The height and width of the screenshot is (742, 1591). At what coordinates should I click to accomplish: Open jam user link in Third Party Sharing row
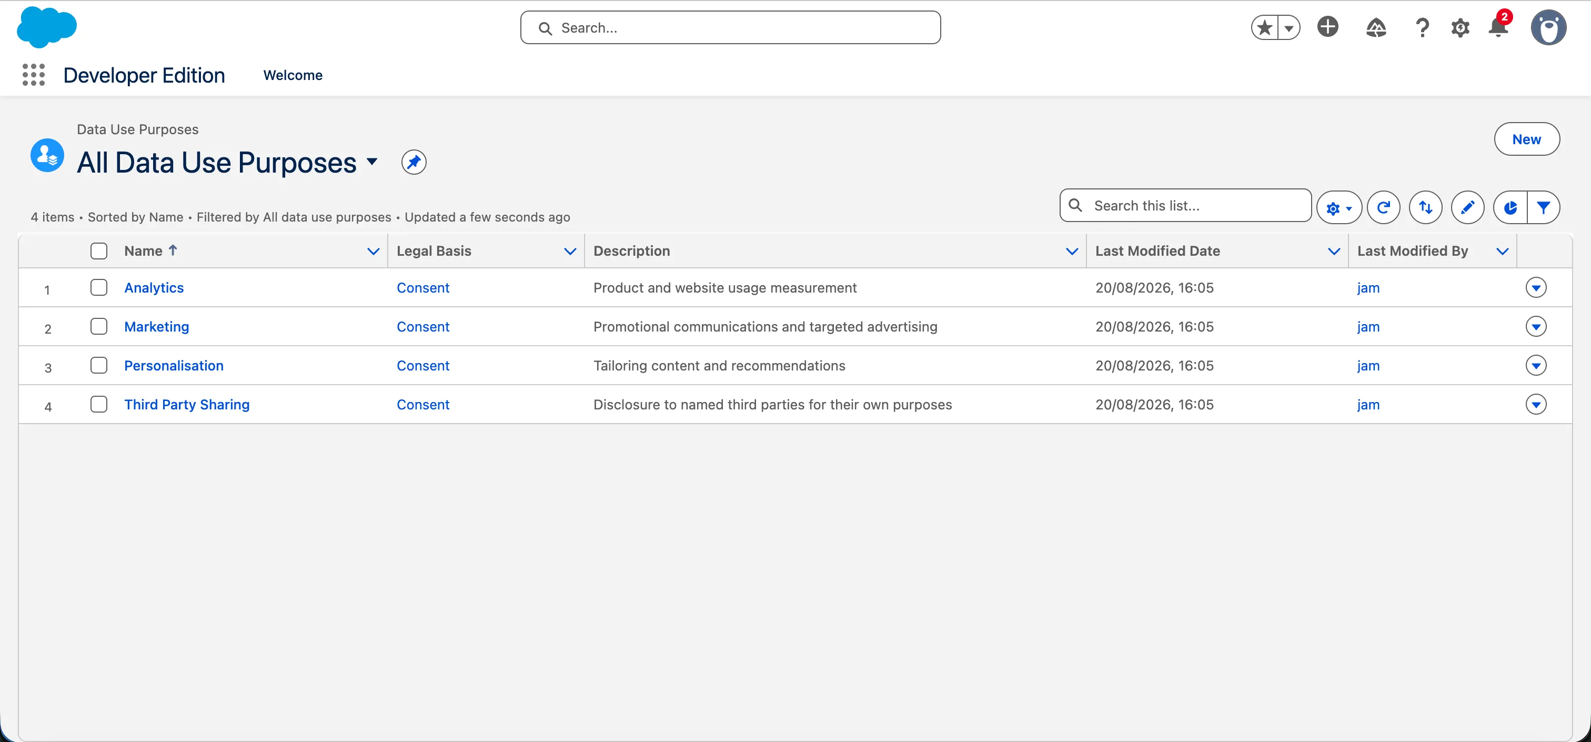coord(1368,405)
